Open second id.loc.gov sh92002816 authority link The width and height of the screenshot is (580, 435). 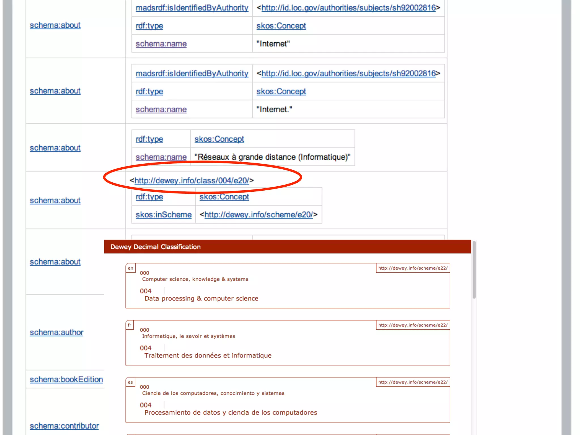click(348, 74)
